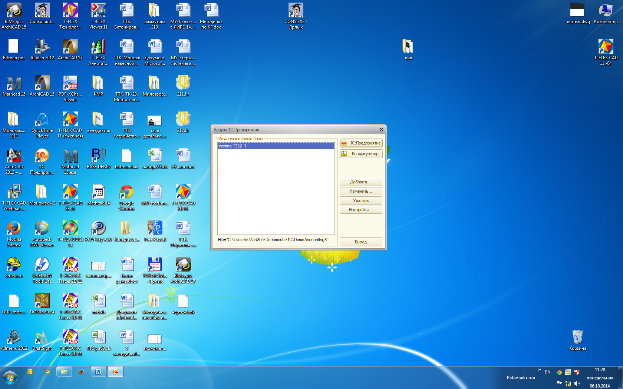Select AutoCAD 2013 shortcut
This screenshot has height=389, width=623.
click(x=14, y=162)
